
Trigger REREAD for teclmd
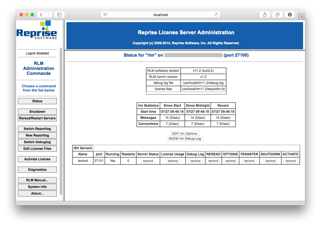click(x=213, y=161)
